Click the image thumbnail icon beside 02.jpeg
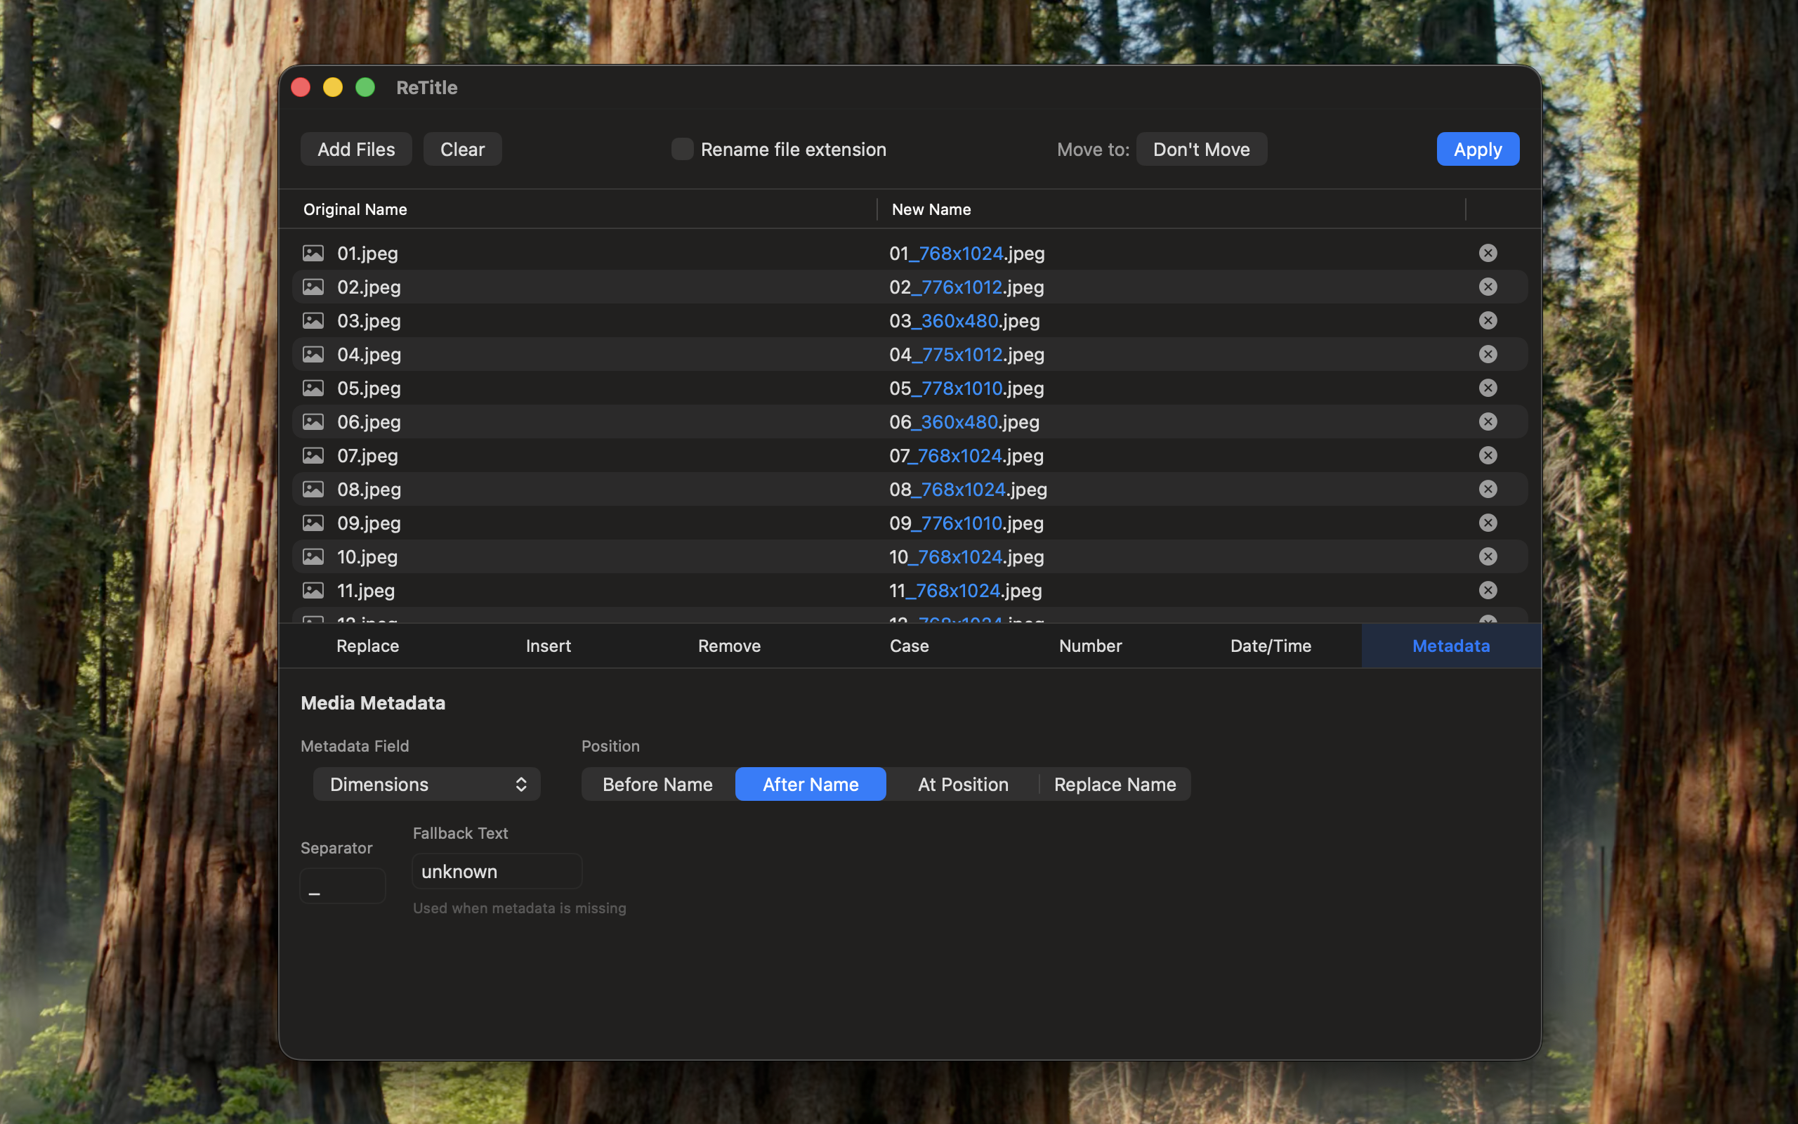The height and width of the screenshot is (1124, 1798). [313, 287]
